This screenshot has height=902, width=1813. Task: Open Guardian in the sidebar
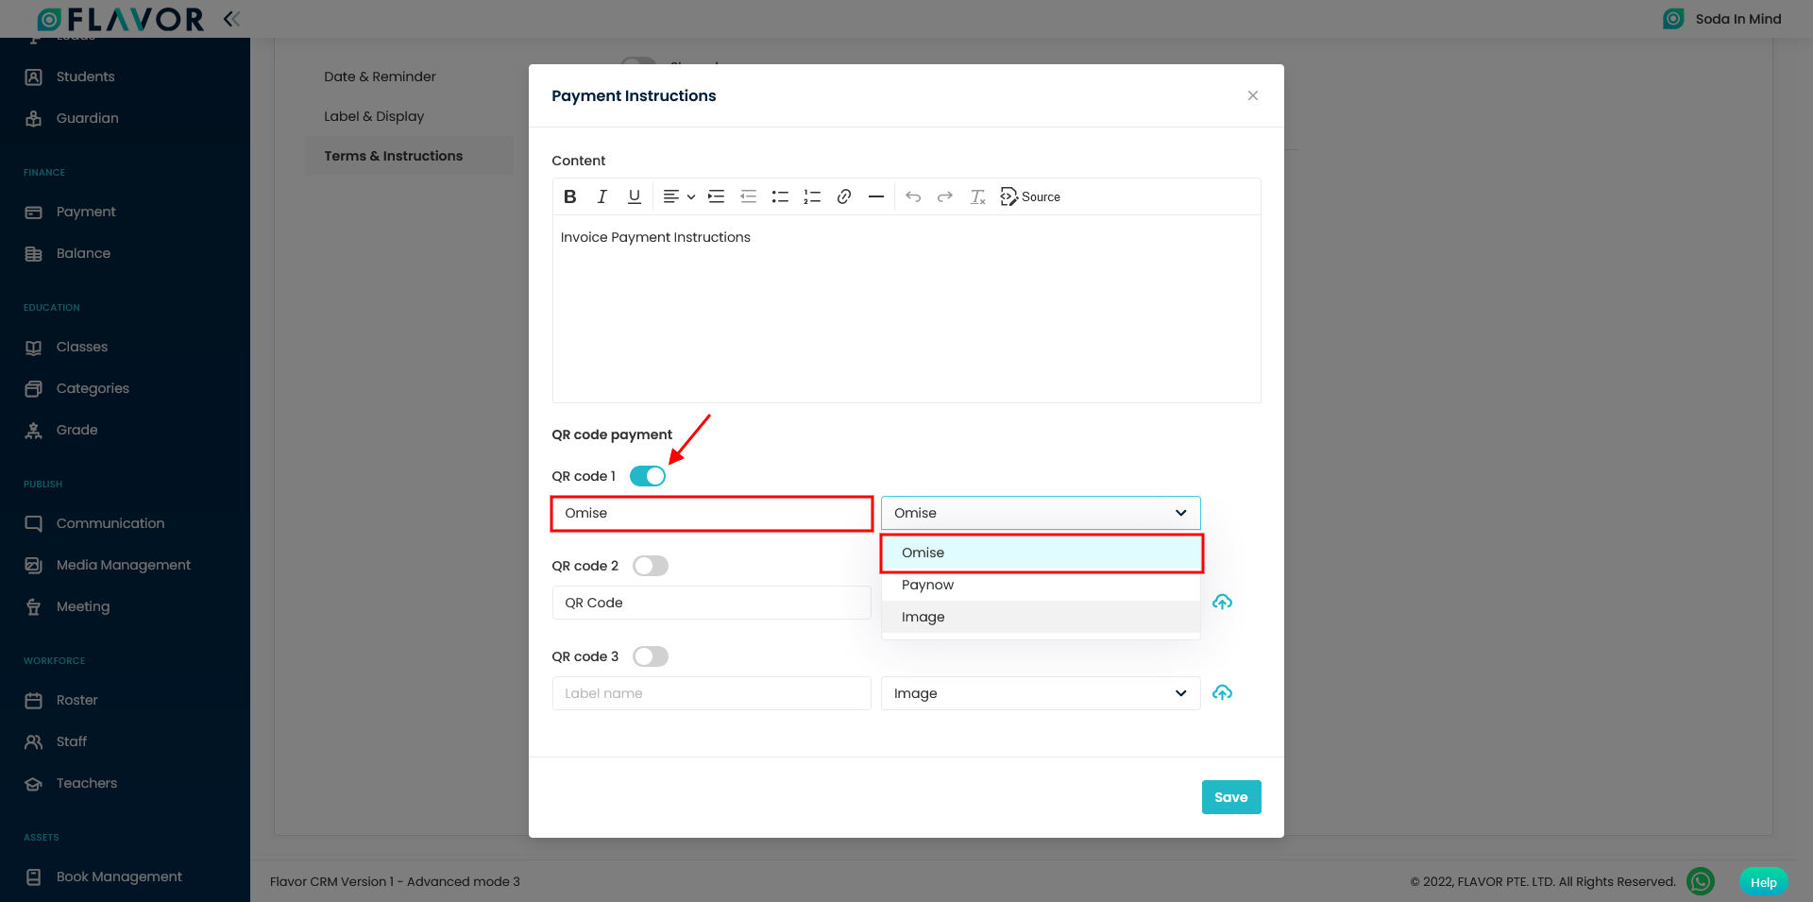pos(87,118)
